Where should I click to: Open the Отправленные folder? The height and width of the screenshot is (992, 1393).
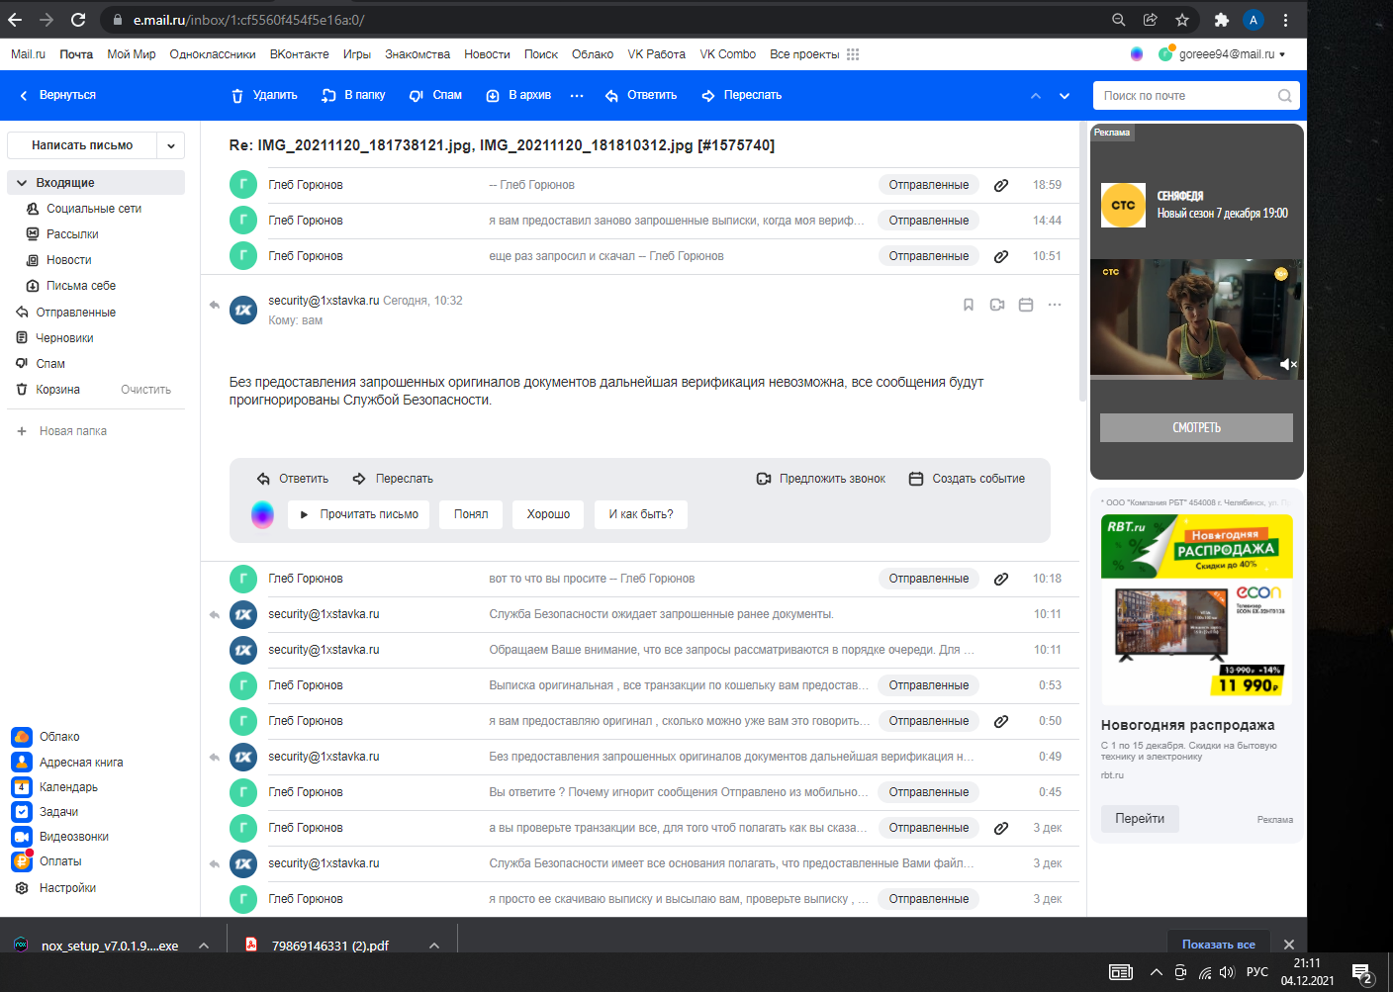pyautogui.click(x=75, y=313)
